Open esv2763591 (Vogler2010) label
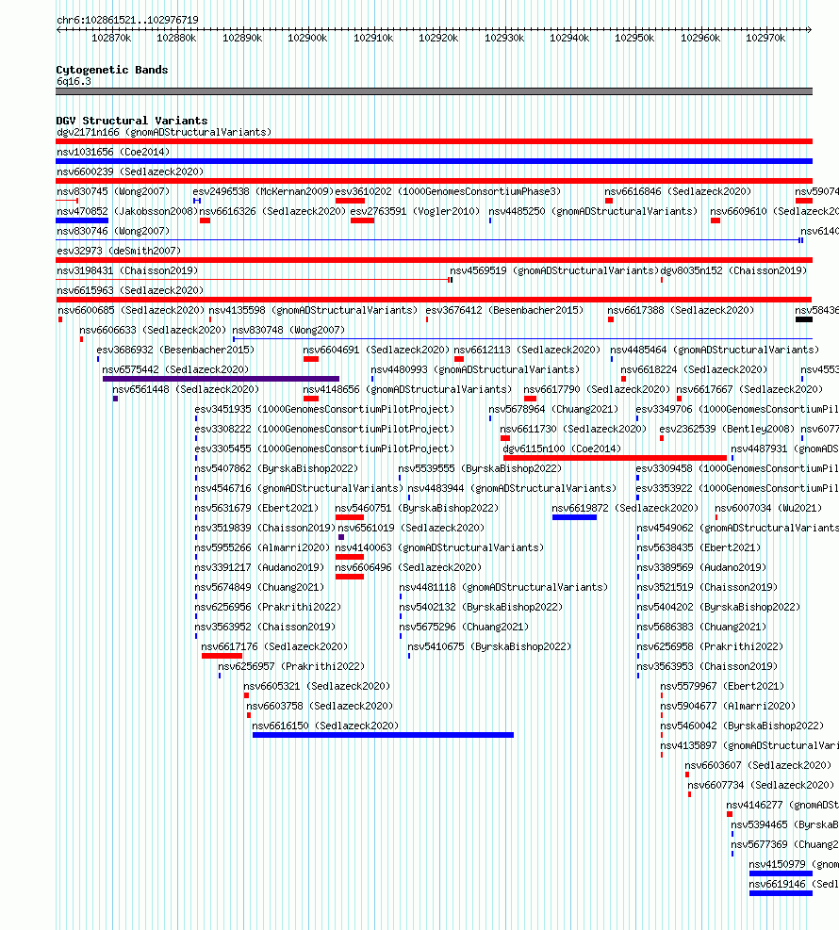 pos(415,211)
